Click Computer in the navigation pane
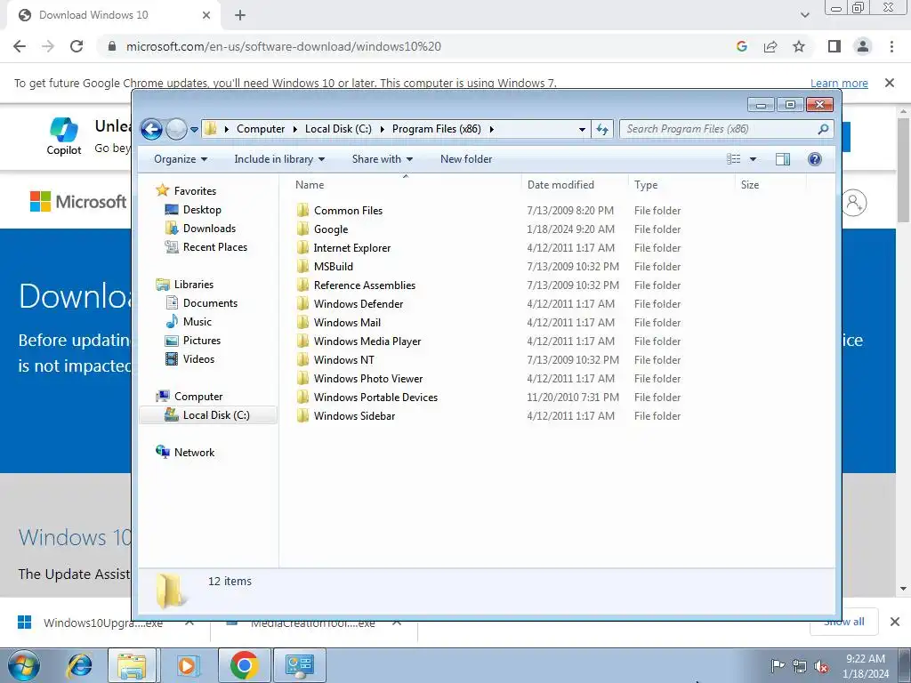This screenshot has height=683, width=911. pyautogui.click(x=198, y=397)
